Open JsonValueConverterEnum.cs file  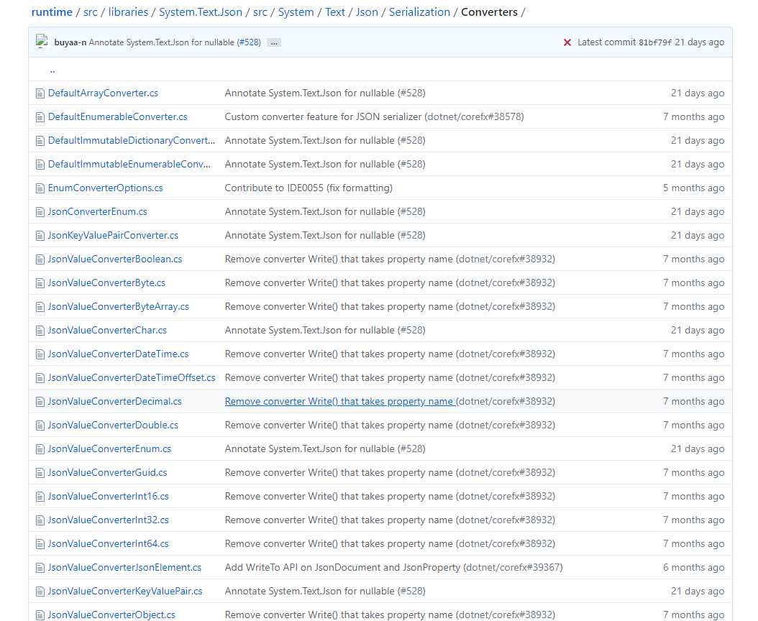110,448
